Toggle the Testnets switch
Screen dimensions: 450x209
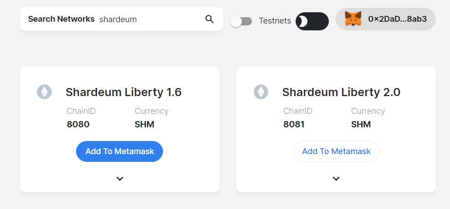click(x=241, y=21)
